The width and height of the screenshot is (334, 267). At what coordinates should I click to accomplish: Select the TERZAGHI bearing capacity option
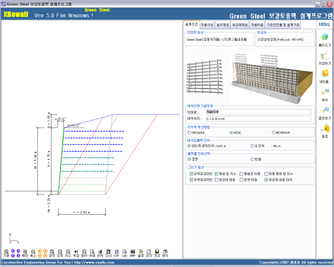tap(189, 133)
